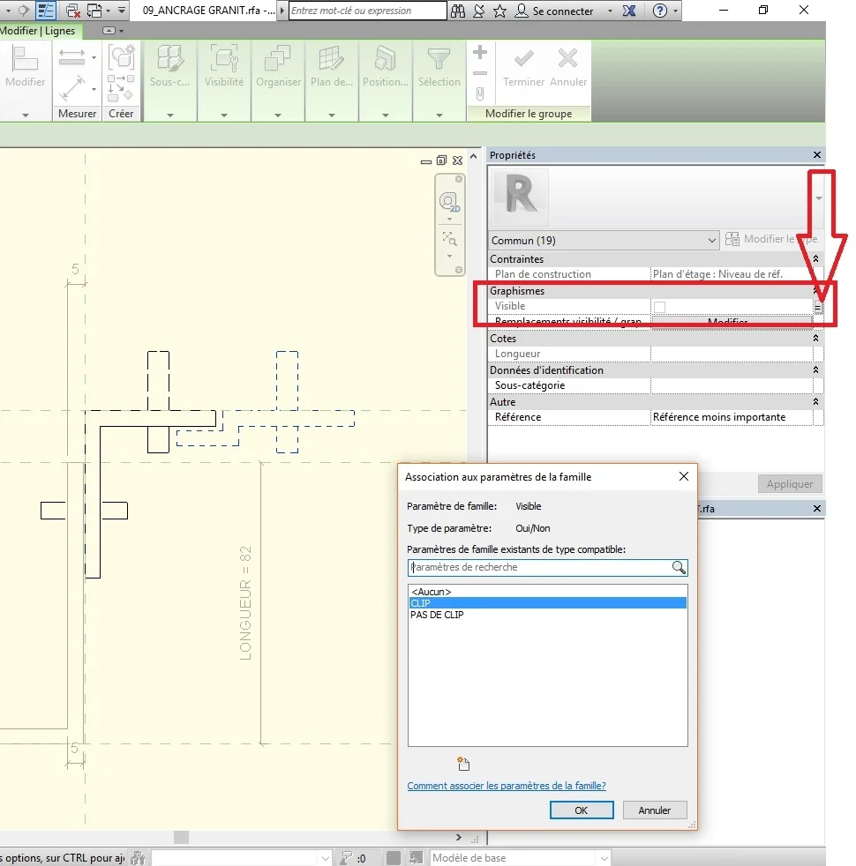Select the aligned dimension measure tool

coord(71,57)
